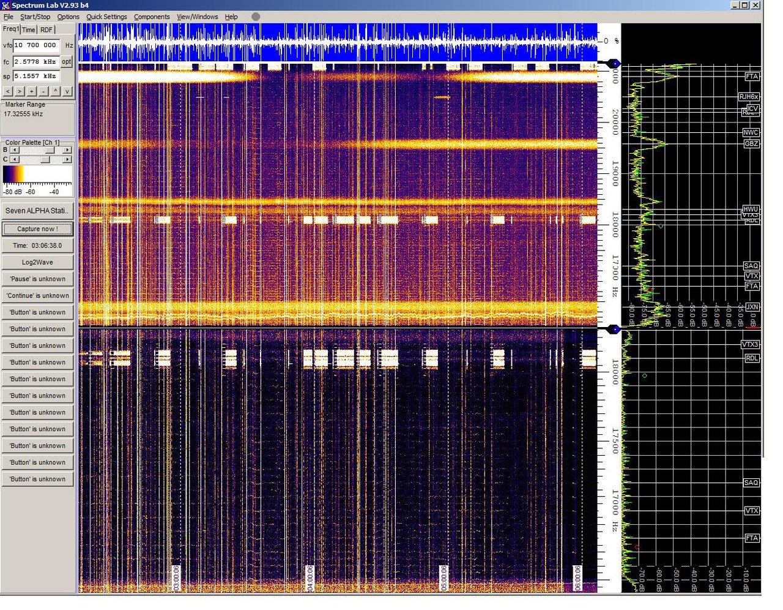Screen dimensions: 783x610
Task: Click the '^' up arrow button
Action: click(55, 91)
